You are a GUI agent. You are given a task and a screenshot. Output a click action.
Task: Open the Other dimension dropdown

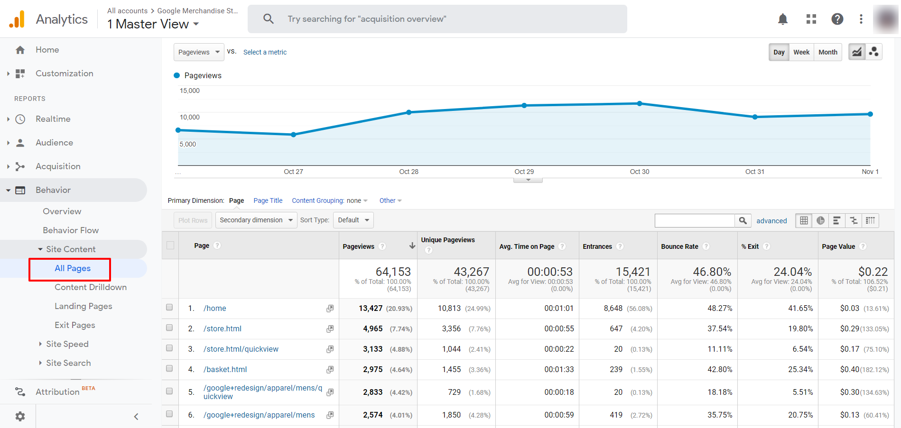point(390,201)
